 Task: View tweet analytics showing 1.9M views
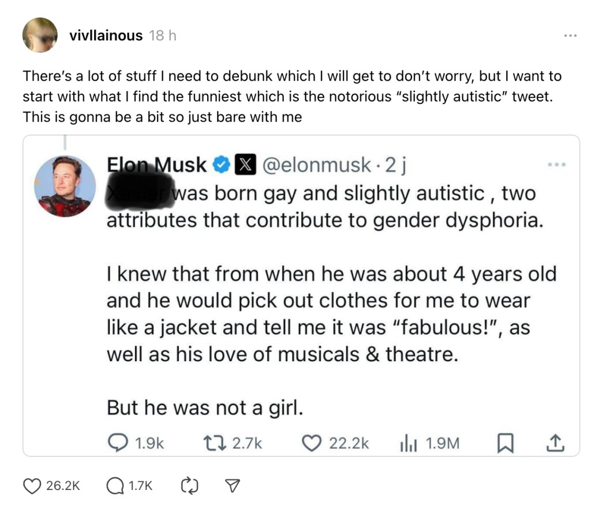point(409,443)
